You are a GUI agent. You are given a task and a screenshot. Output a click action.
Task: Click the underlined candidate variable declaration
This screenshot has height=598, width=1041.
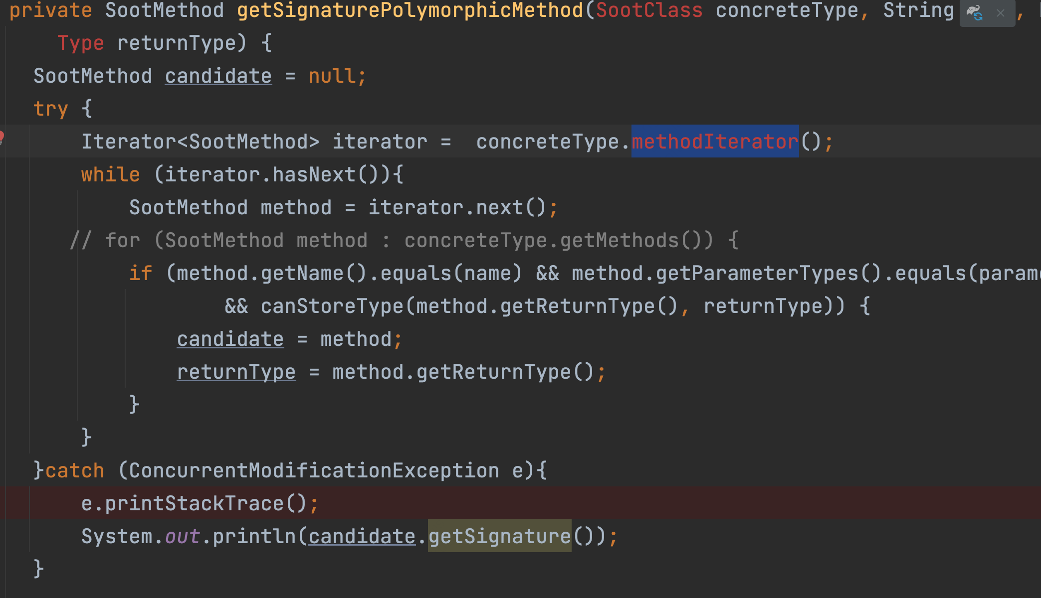[218, 75]
